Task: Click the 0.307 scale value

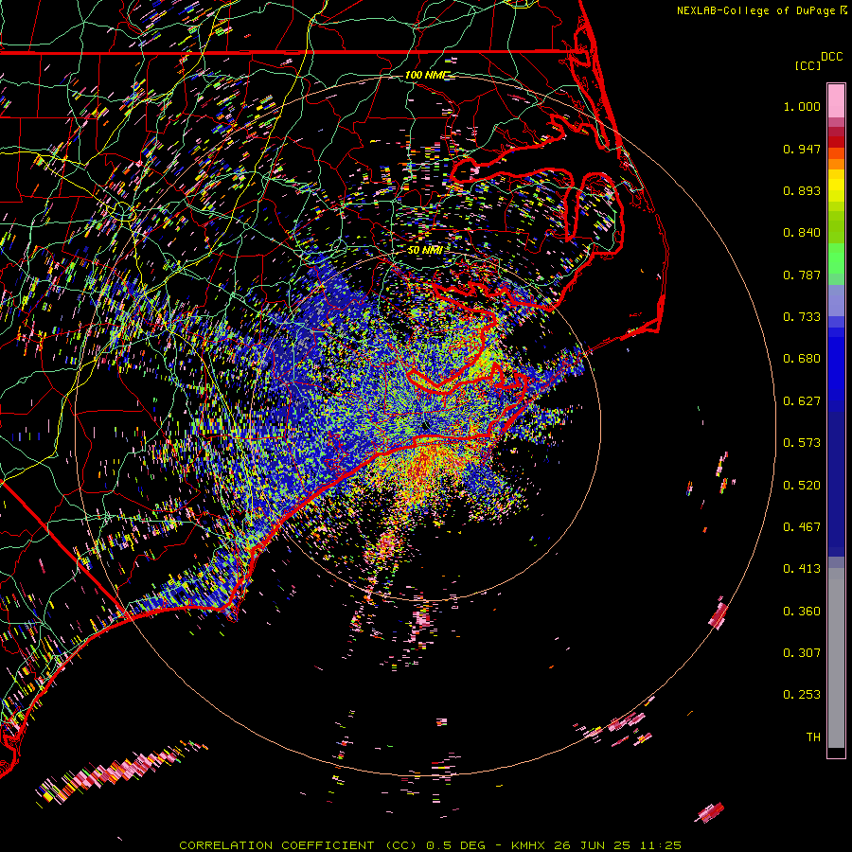Action: point(802,653)
